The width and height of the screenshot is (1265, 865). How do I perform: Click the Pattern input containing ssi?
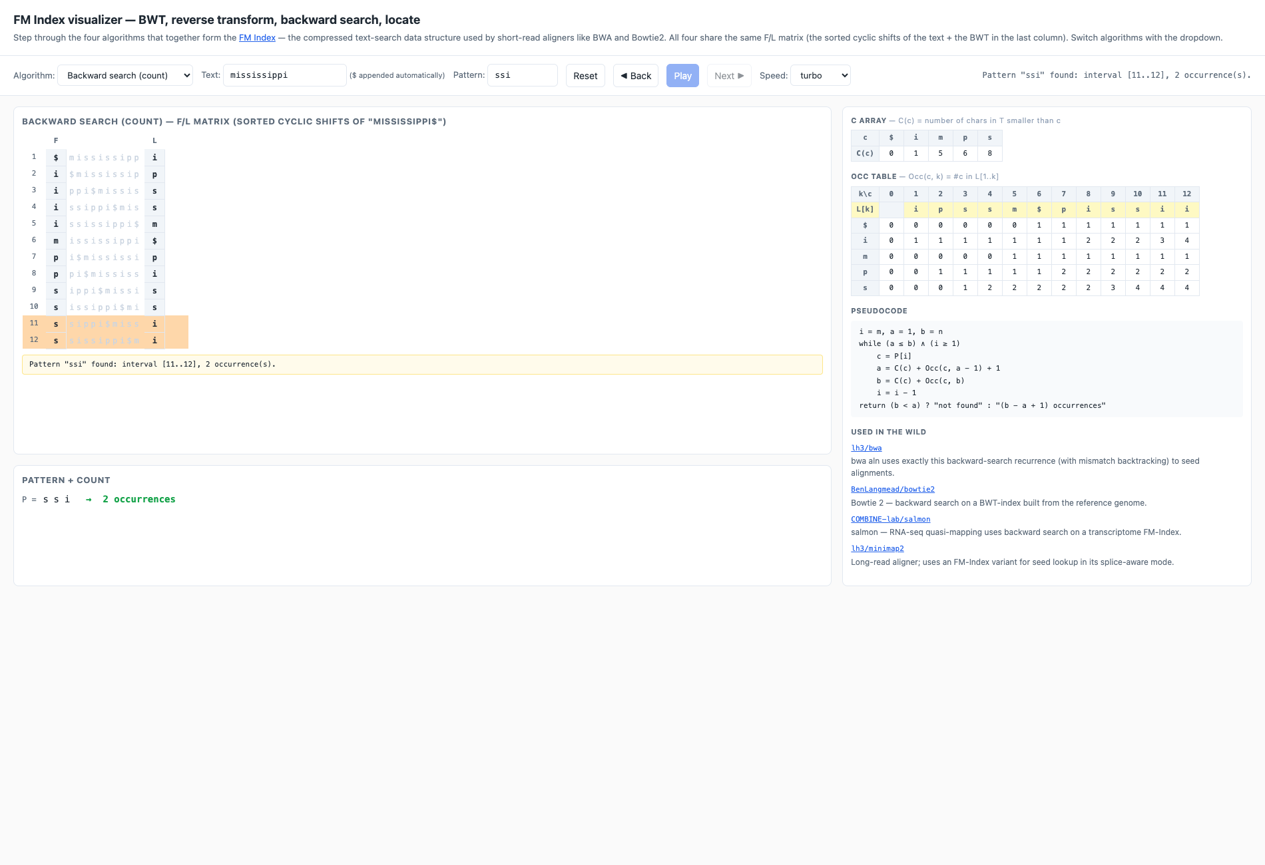pyautogui.click(x=522, y=75)
